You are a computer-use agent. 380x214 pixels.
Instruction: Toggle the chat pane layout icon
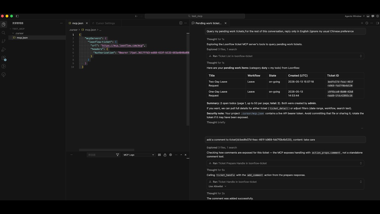coord(377,23)
